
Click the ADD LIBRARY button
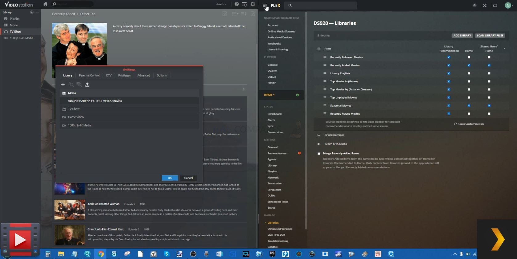click(x=462, y=35)
